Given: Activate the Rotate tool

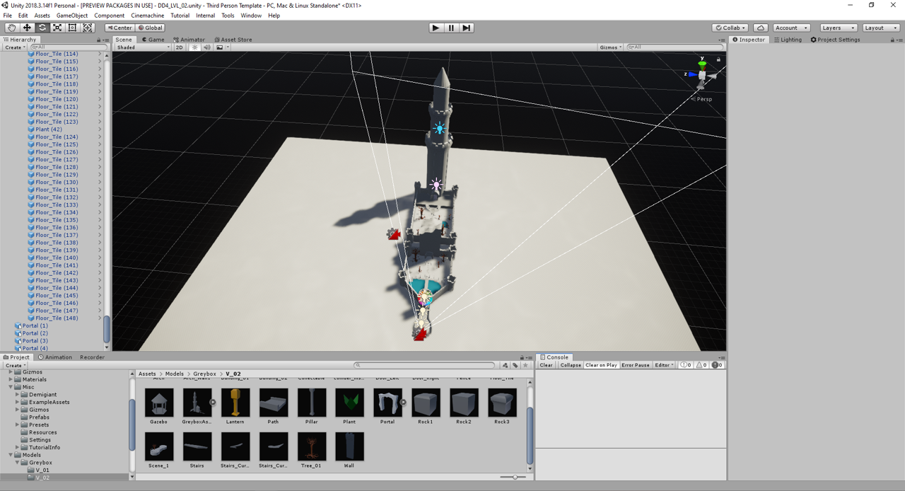Looking at the screenshot, I should pos(42,28).
